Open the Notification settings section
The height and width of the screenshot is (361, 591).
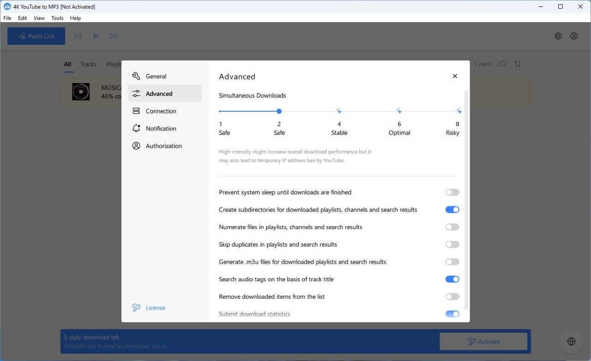coord(165,129)
